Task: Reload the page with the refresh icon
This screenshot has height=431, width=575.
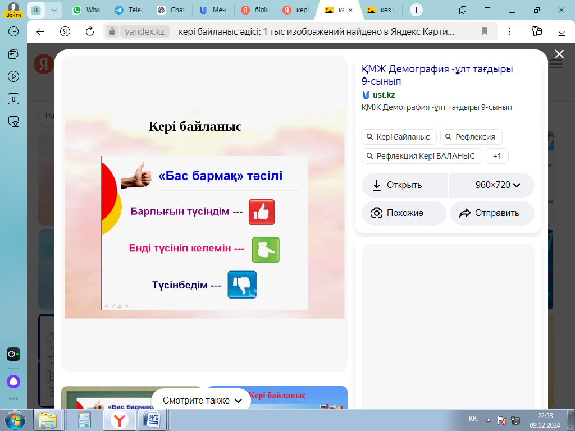Action: [x=89, y=31]
